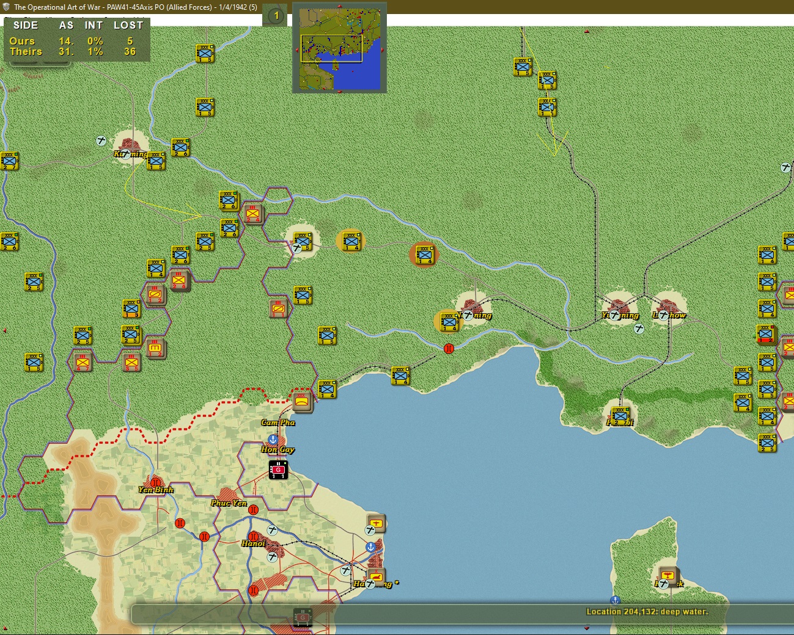The width and height of the screenshot is (794, 635).
Task: Click the airfield icon northwest of Kunming
Action: tap(101, 141)
